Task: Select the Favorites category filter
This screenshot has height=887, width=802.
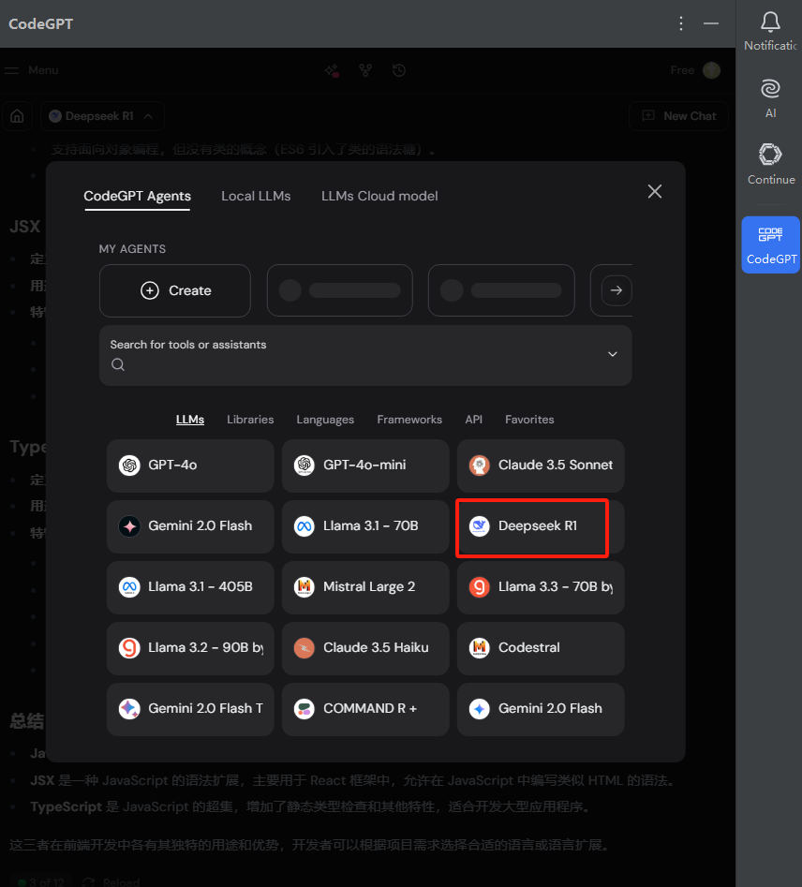Action: [529, 420]
